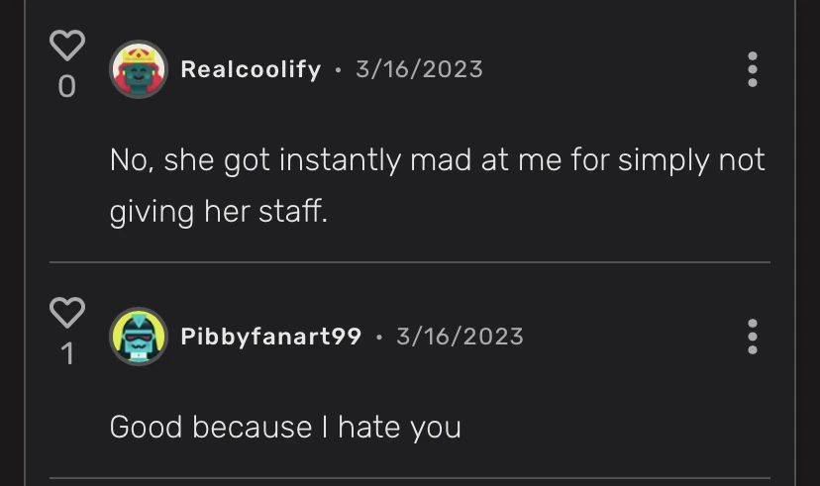Click Realcoolify's crowned avatar
820x486 pixels.
tap(138, 69)
